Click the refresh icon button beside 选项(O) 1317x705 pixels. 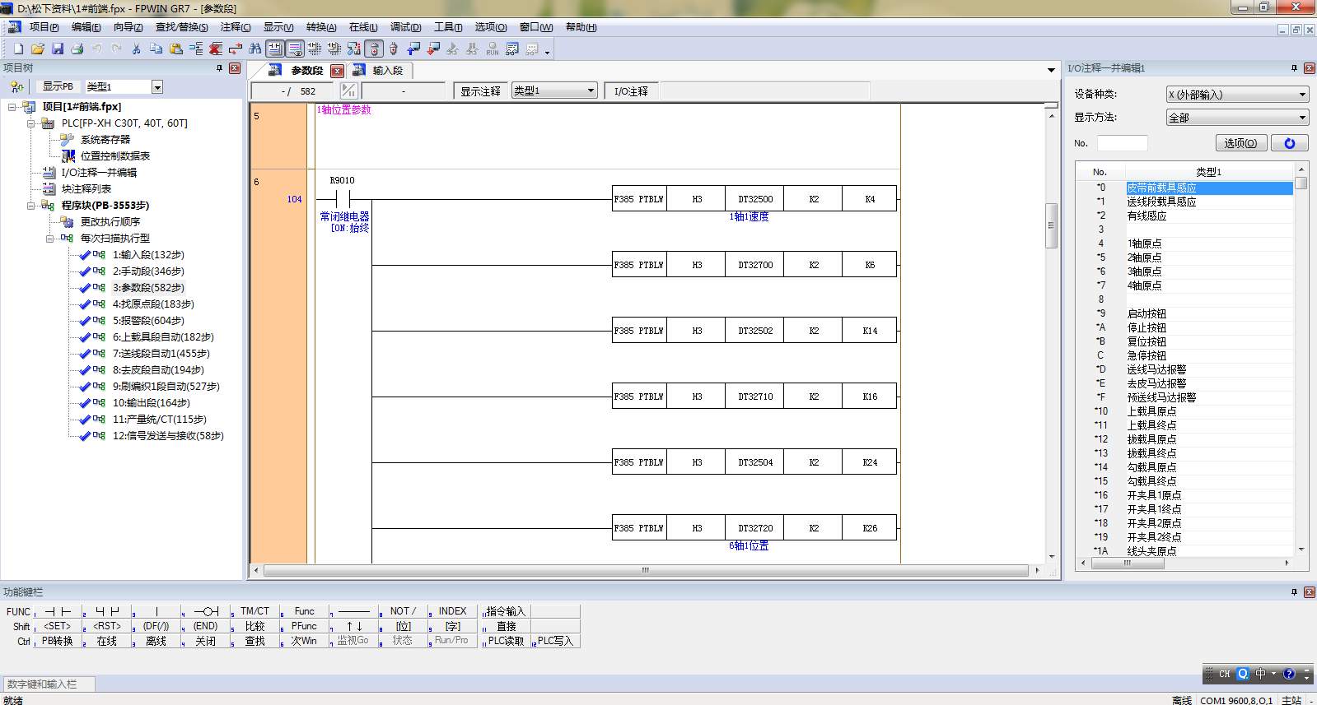coord(1290,143)
